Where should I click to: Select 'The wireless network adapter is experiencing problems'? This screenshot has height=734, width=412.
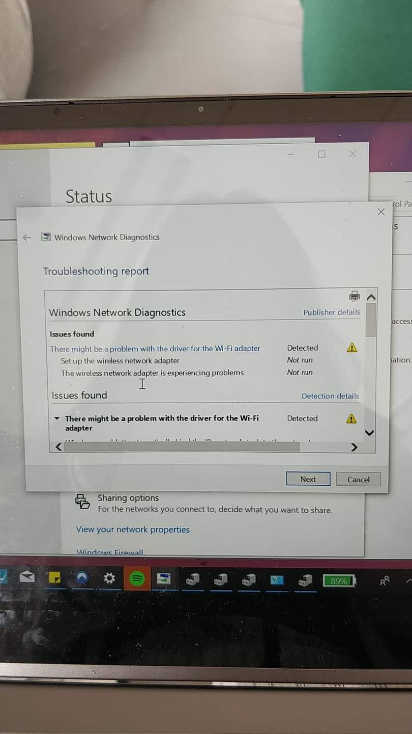153,373
